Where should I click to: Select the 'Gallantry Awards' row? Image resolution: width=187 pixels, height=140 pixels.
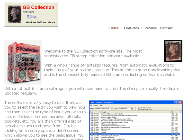tap(135, 129)
